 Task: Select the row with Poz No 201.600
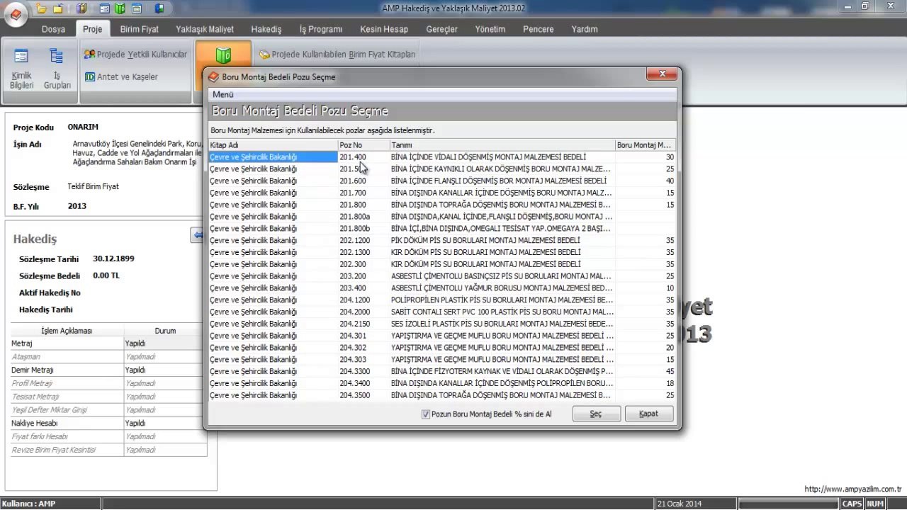[442, 181]
